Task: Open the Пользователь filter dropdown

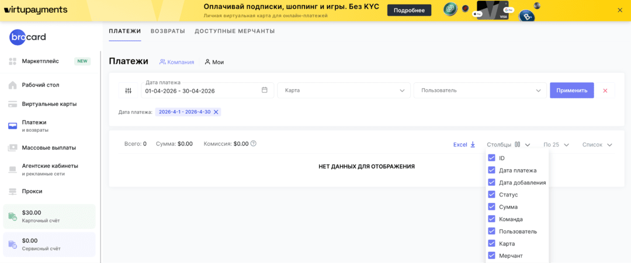Action: pyautogui.click(x=480, y=91)
